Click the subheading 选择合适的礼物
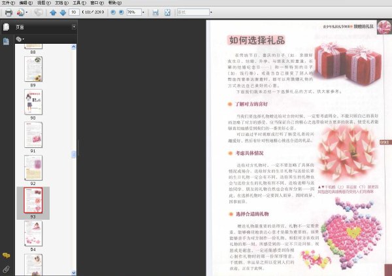The image size is (392, 276). tap(252, 214)
